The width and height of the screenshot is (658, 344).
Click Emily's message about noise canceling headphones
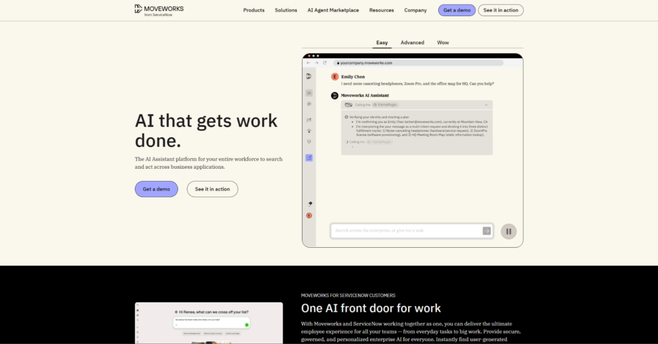click(418, 84)
